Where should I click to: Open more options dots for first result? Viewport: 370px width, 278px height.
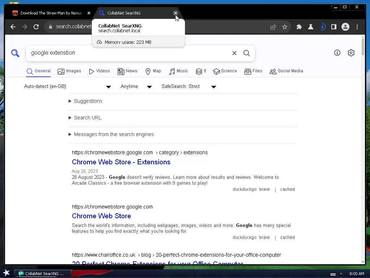[275, 190]
